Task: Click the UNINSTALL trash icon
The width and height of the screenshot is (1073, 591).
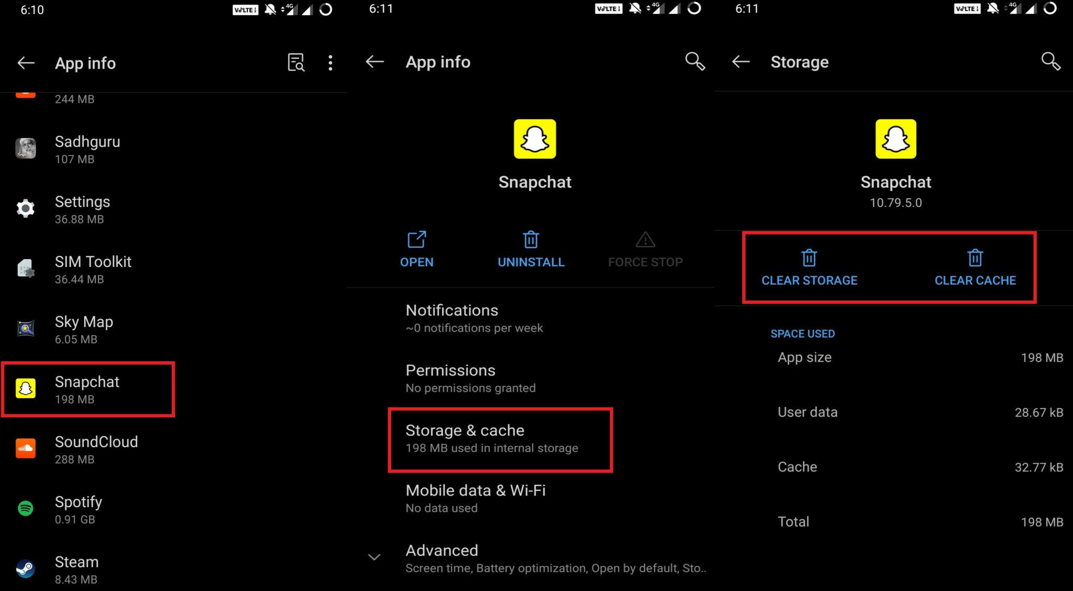Action: [532, 239]
